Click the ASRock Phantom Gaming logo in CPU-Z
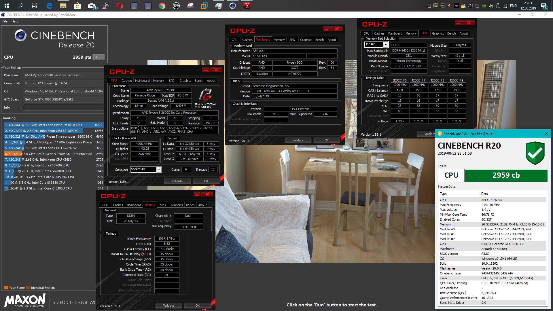Screen dimensions: 553x311 205,98
